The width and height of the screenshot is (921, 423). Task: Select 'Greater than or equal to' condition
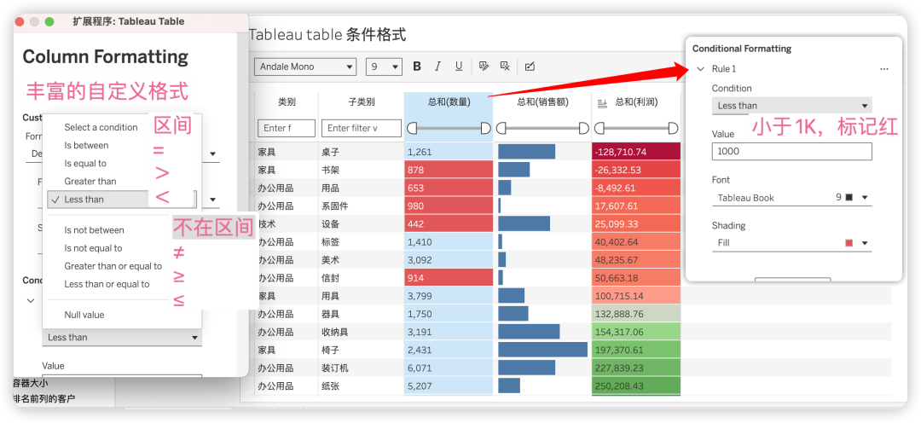tap(113, 266)
